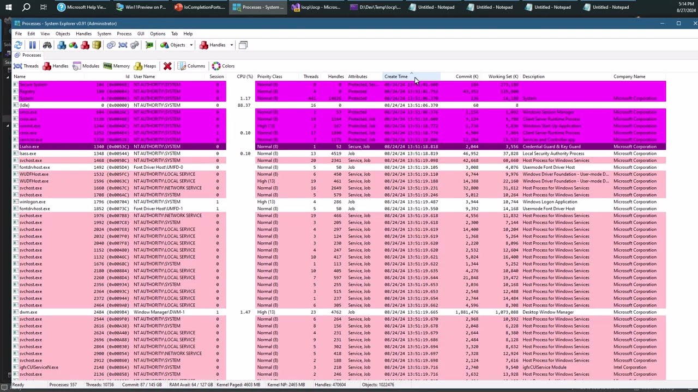The height and width of the screenshot is (392, 698).
Task: Click the Handles main toolbar button
Action: (213, 45)
